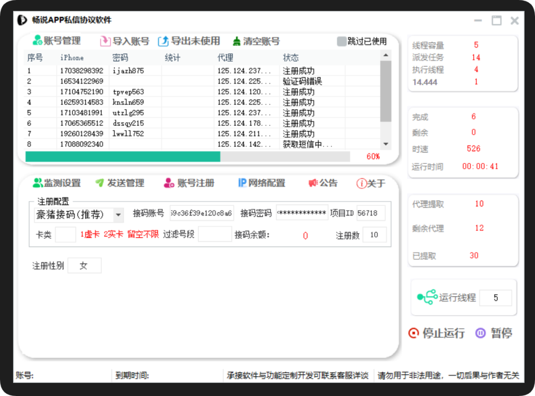Open 账号管理 (account management) panel
Image resolution: width=535 pixels, height=396 pixels.
pyautogui.click(x=57, y=41)
